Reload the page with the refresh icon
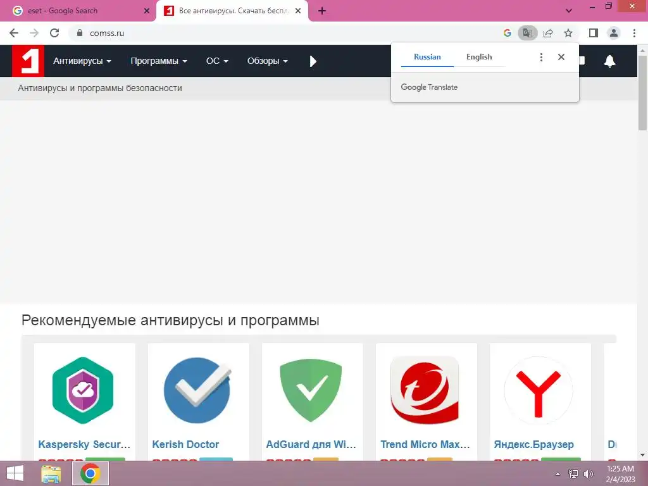The height and width of the screenshot is (486, 648). pos(54,33)
